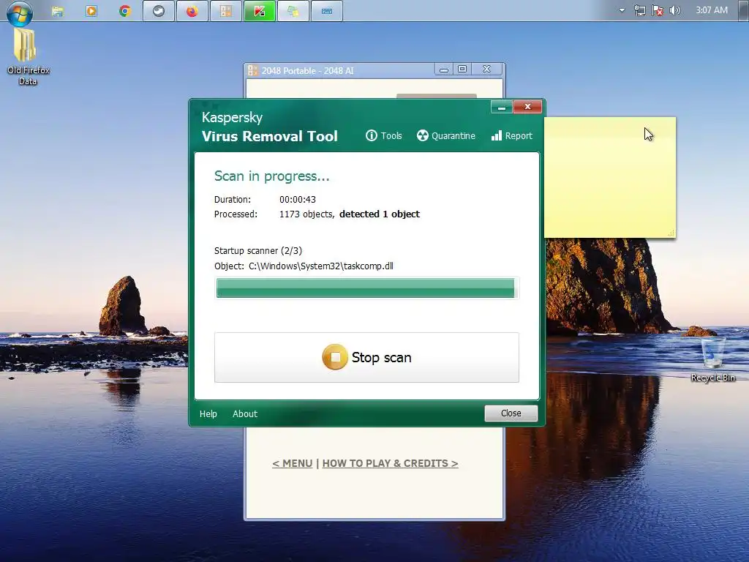The height and width of the screenshot is (562, 749).
Task: Click the yellow sticky note
Action: click(610, 177)
